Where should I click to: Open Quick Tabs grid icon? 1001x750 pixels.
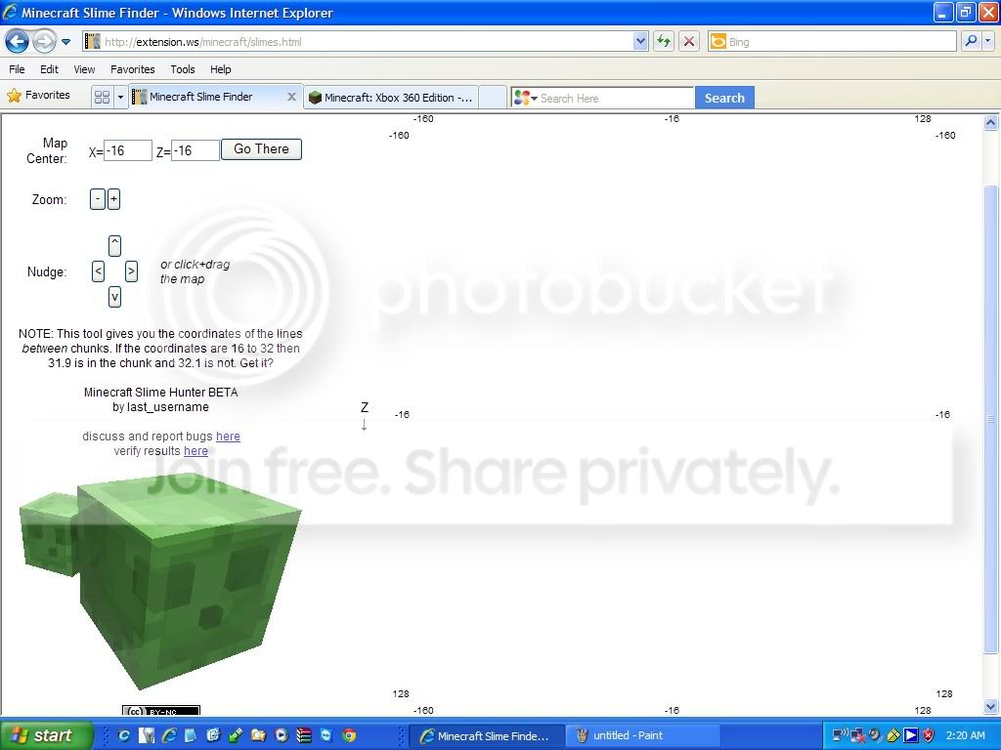pyautogui.click(x=102, y=98)
